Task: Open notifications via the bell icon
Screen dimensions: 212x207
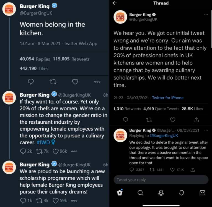Action: pos(182,193)
